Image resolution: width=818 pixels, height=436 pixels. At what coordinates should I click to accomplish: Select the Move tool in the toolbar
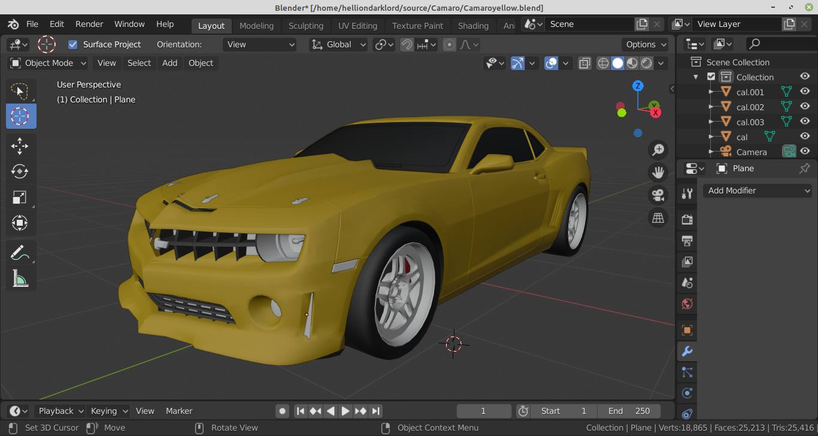pyautogui.click(x=20, y=146)
